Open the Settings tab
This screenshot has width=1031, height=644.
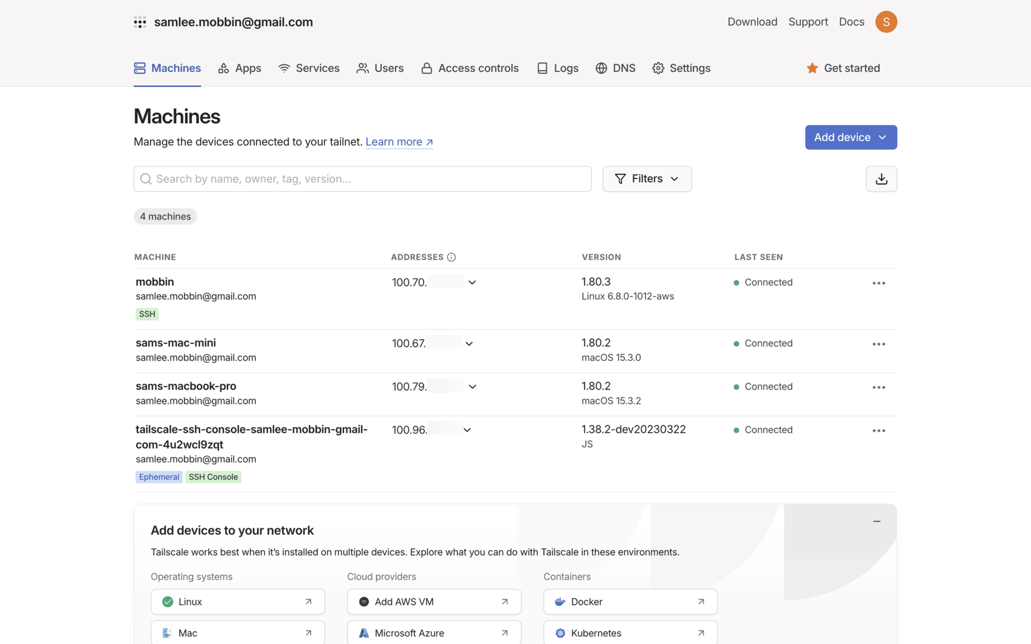point(681,68)
